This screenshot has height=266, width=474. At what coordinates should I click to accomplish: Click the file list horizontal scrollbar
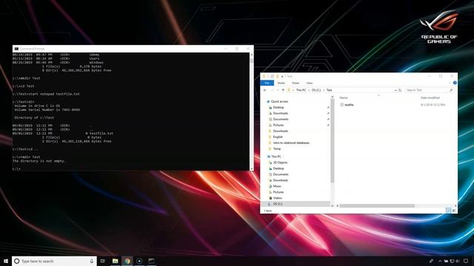click(377, 205)
